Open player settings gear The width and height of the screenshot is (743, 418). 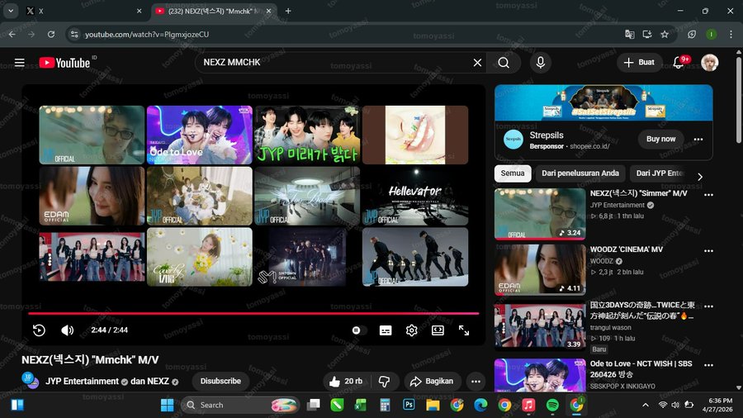click(x=411, y=330)
